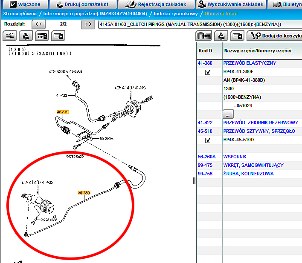
Task: Click highlighted 41-380 label in the diagram
Action: point(84,193)
